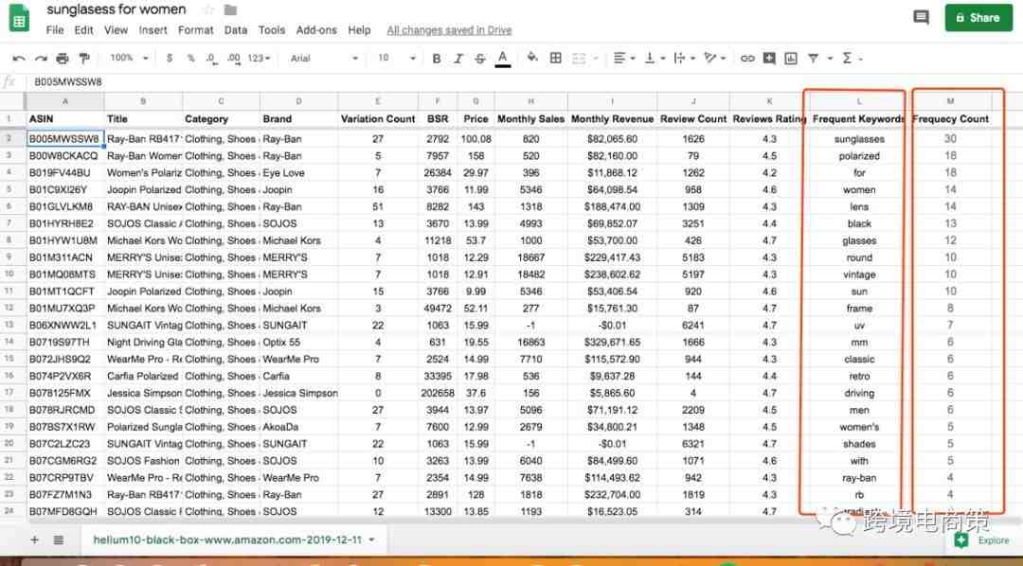This screenshot has height=566, width=1023.
Task: Insert a chart from the toolbar
Action: point(791,58)
